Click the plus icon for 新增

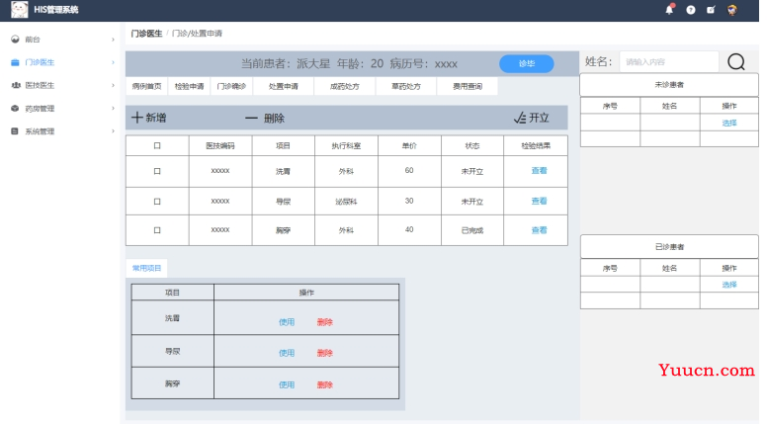tap(137, 118)
